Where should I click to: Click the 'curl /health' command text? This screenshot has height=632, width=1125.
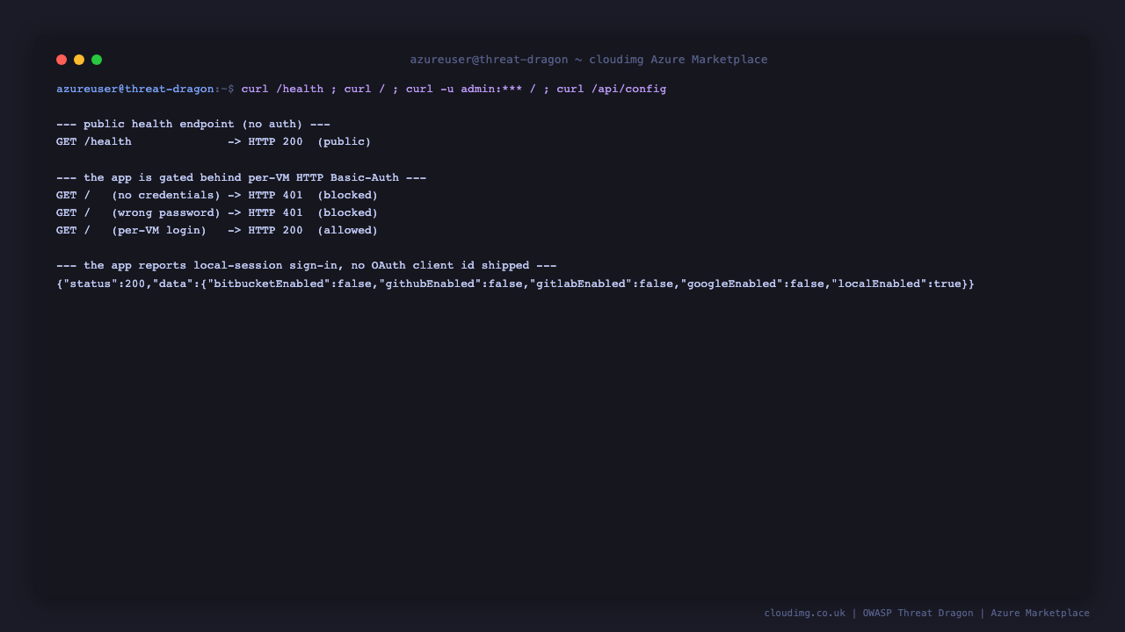pos(282,90)
